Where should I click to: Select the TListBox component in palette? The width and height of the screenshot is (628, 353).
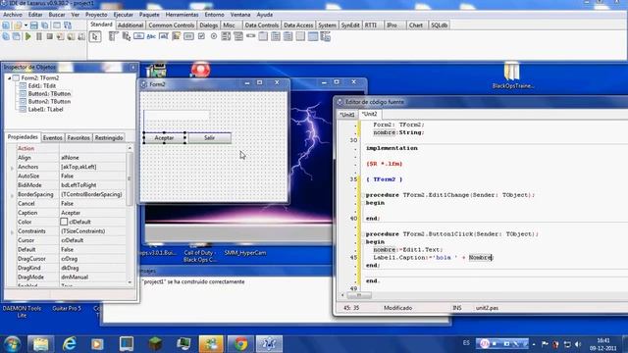click(226, 36)
